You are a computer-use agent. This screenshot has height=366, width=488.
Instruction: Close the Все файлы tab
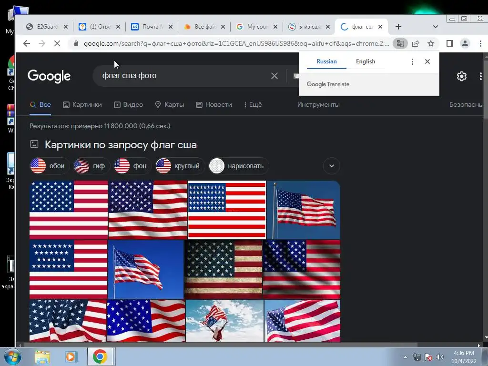coord(223,27)
